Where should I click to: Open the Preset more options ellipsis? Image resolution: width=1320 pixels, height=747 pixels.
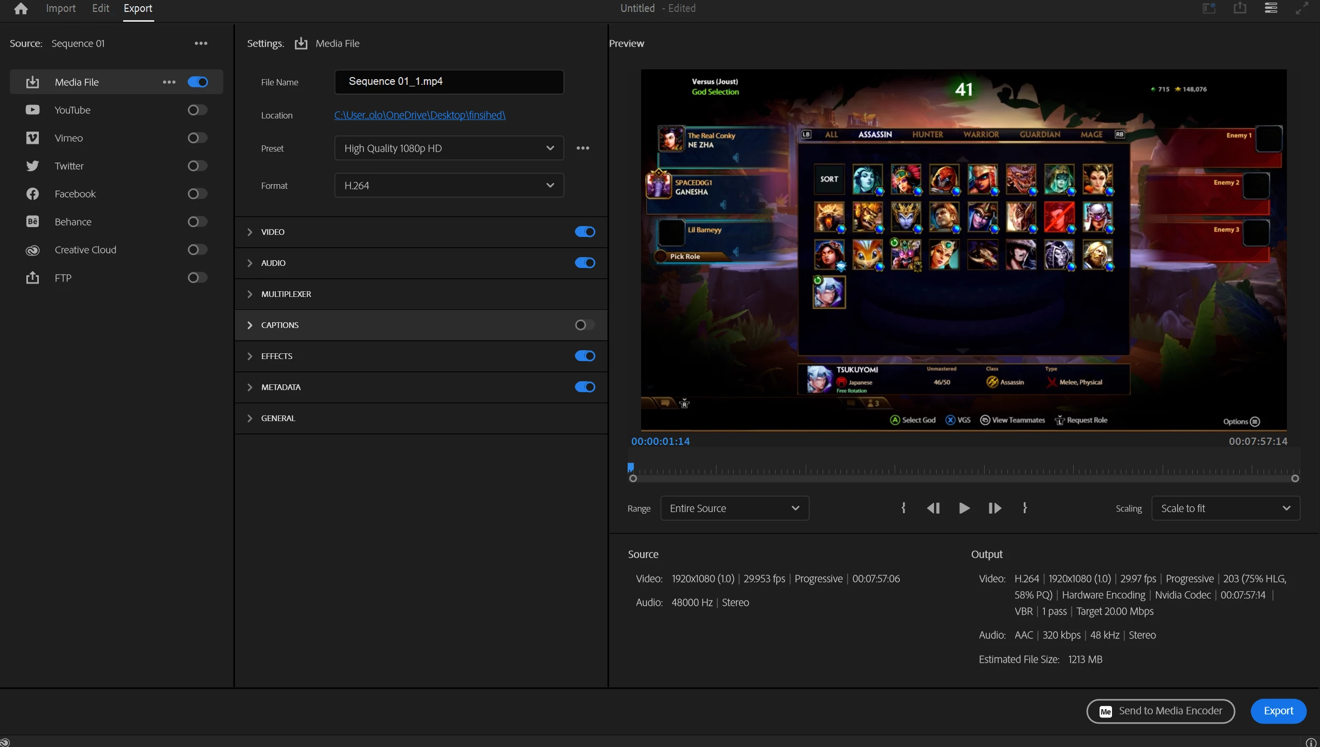coord(583,148)
